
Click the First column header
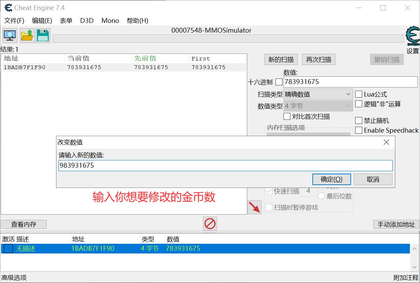(218, 58)
